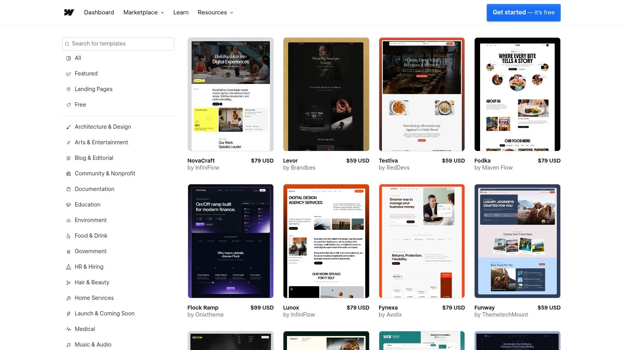Click the HR & Hiring icon
The height and width of the screenshot is (350, 623).
point(69,267)
